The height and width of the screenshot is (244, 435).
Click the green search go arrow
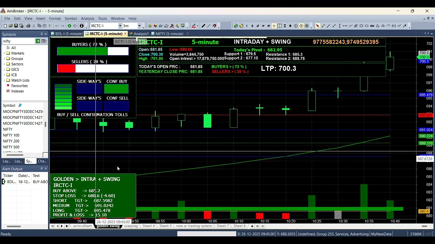pyautogui.click(x=38, y=41)
